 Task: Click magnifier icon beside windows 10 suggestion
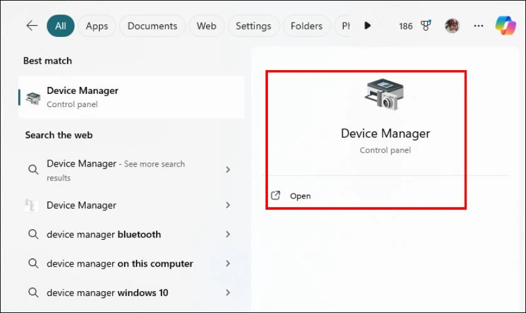[33, 292]
